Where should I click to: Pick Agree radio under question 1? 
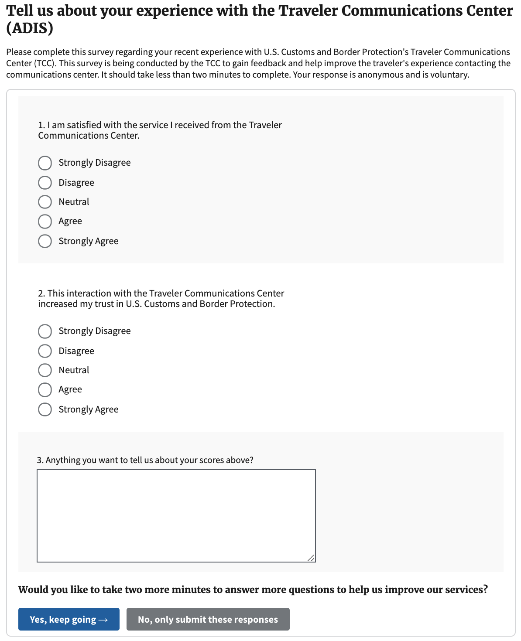45,222
